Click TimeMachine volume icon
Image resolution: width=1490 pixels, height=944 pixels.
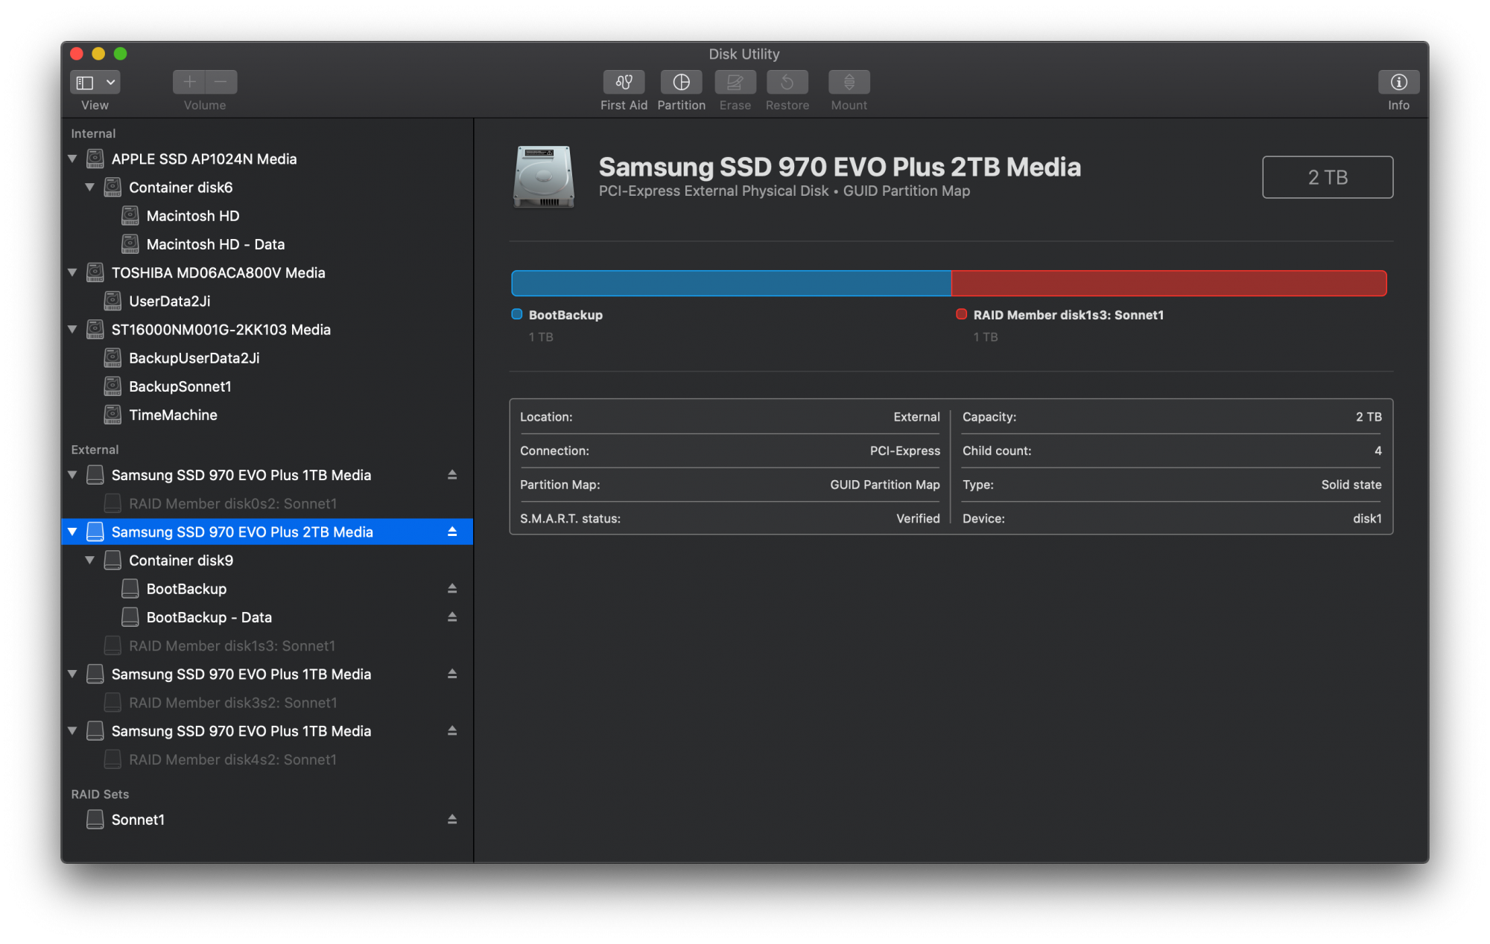pyautogui.click(x=112, y=415)
